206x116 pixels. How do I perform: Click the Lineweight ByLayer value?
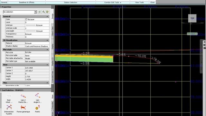[x=37, y=31]
